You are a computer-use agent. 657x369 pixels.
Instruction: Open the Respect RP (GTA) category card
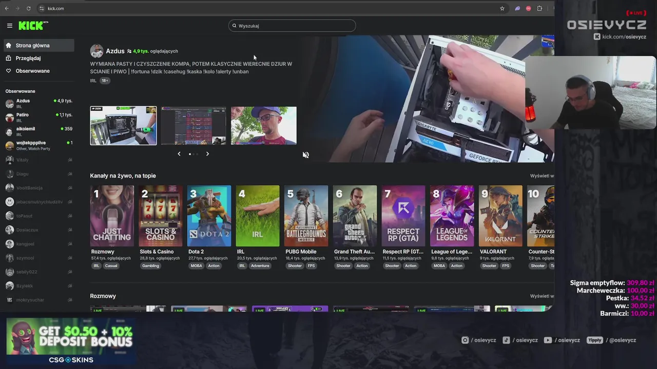coord(403,216)
